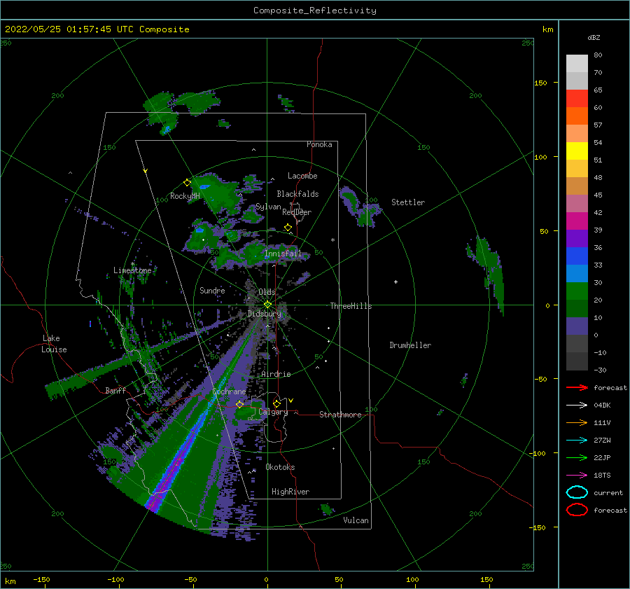Image resolution: width=630 pixels, height=589 pixels.
Task: Select the Calgary city label
Action: (x=273, y=412)
